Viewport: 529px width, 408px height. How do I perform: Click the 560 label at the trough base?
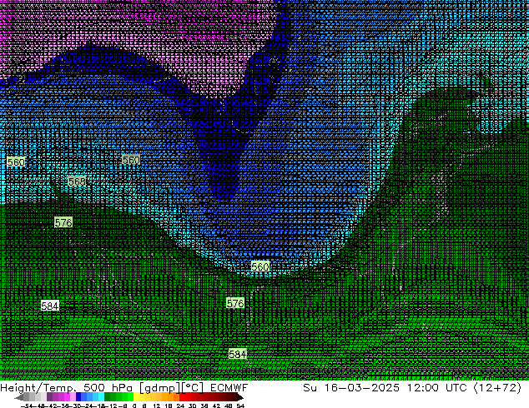[x=260, y=266]
